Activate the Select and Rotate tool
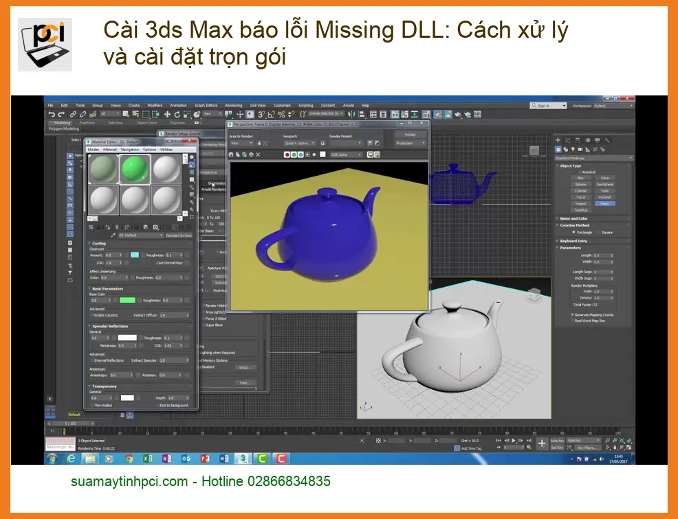 [177, 115]
